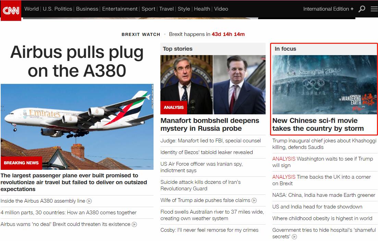Open NASA China India Earth greener link
This screenshot has width=378, height=241.
[x=324, y=195]
